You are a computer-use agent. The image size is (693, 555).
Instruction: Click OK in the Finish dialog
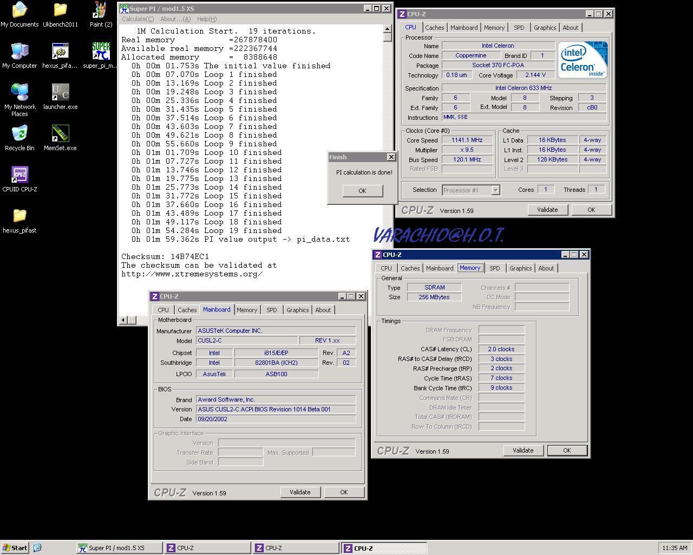tap(362, 190)
